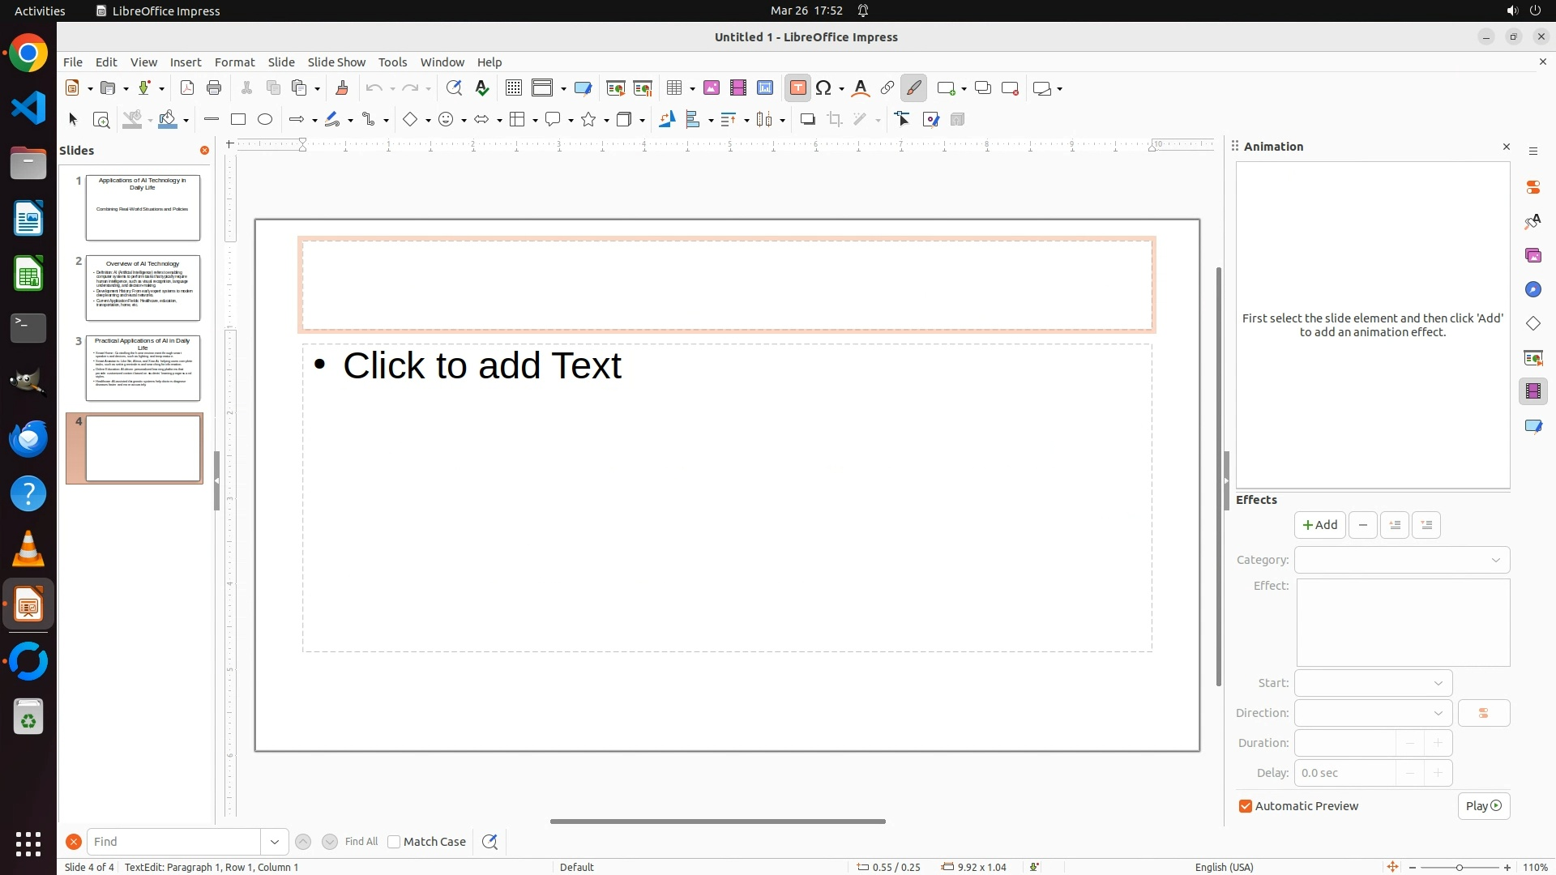Click the Insert Text Box icon
The width and height of the screenshot is (1556, 875).
pyautogui.click(x=797, y=88)
